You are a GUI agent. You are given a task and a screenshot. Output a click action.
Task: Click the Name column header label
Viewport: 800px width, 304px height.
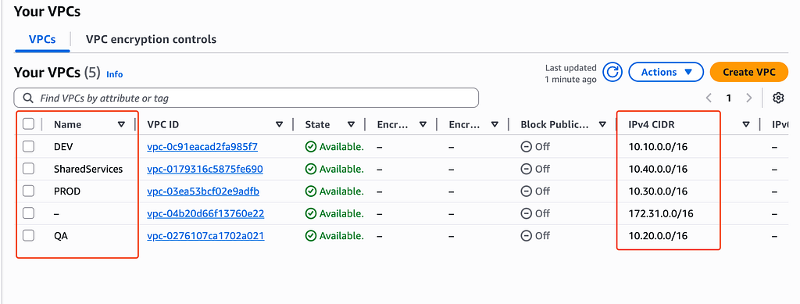[67, 124]
